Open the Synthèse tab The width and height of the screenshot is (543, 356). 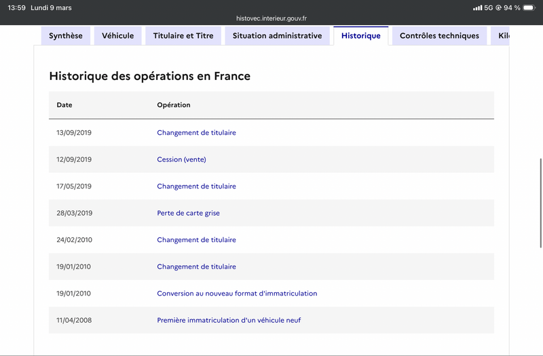[x=66, y=36]
